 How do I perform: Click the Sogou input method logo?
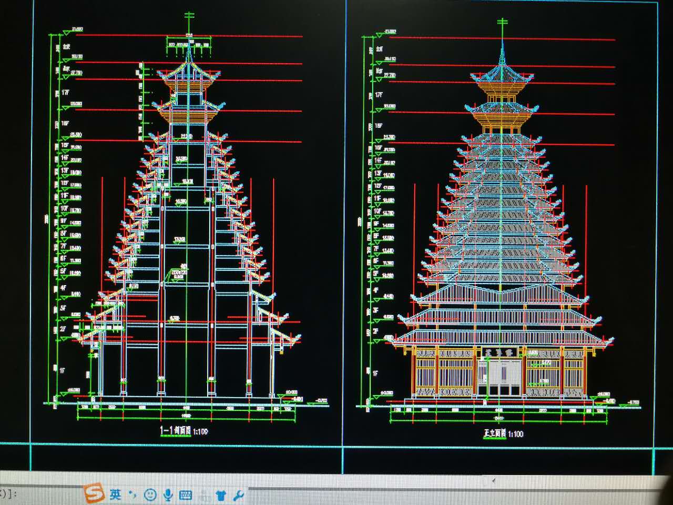[95, 494]
